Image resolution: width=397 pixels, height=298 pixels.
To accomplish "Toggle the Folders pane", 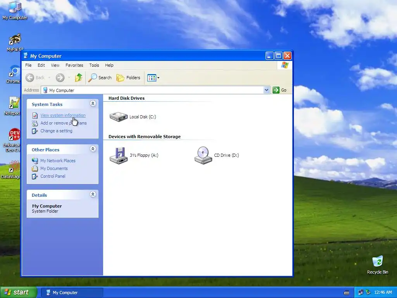I will pyautogui.click(x=128, y=78).
